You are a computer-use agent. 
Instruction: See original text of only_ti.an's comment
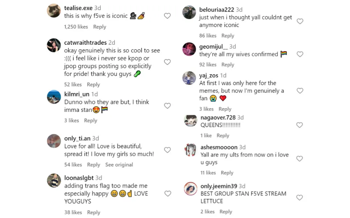pos(119,165)
